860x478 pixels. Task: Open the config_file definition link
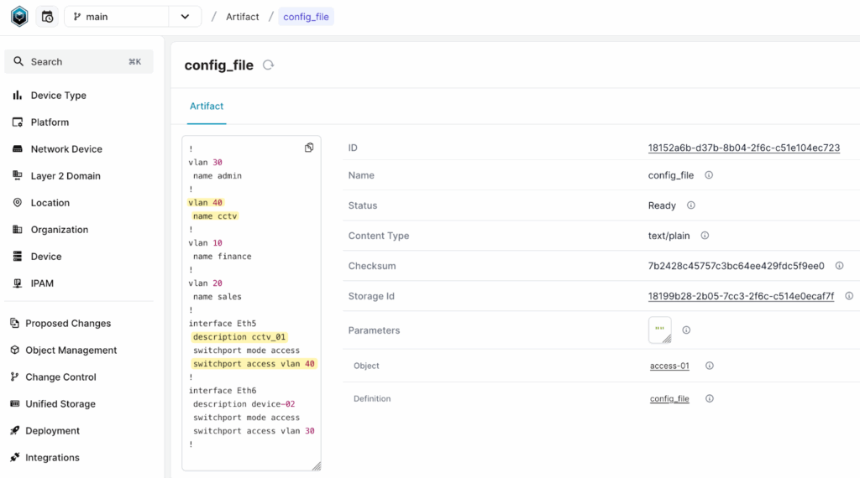(669, 398)
